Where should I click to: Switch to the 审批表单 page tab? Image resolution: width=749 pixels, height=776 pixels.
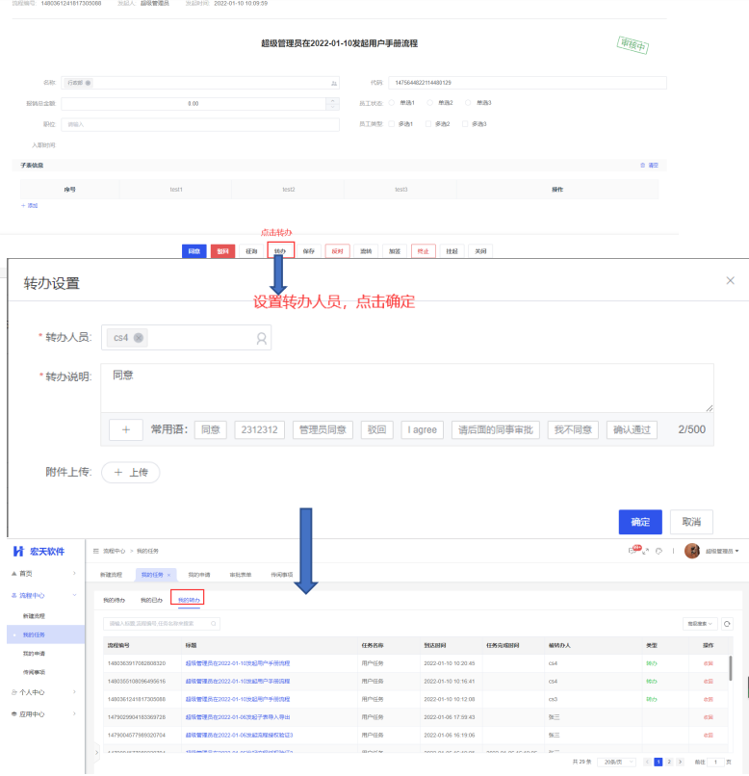pyautogui.click(x=241, y=575)
